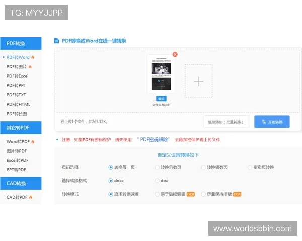Screen dimensions: 302x241
Task: Go to PDF转HTML in sidebar
Action: [x=18, y=104]
